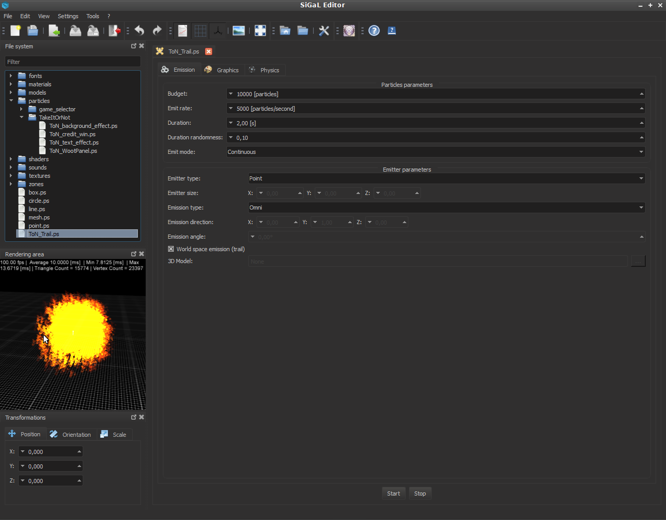Select the box.ps file
The image size is (666, 520).
[37, 192]
